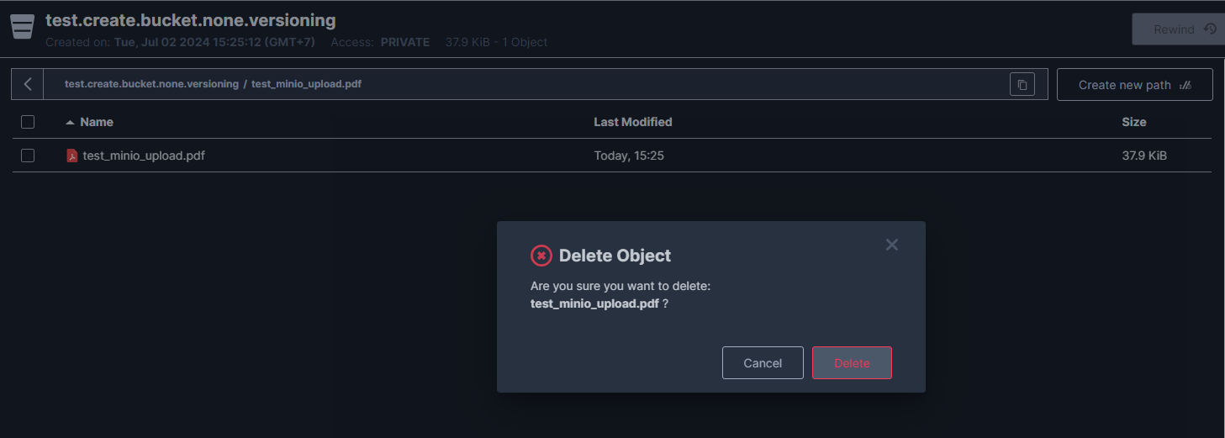Open the test_minio_upload.pdf file row
The width and height of the screenshot is (1225, 438).
click(x=144, y=156)
